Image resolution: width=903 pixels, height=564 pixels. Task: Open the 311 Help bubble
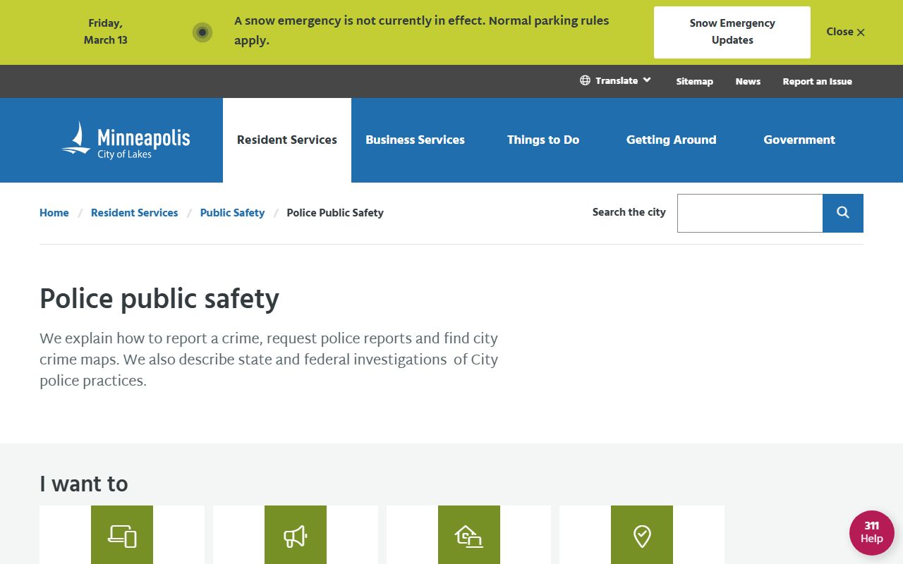[871, 532]
